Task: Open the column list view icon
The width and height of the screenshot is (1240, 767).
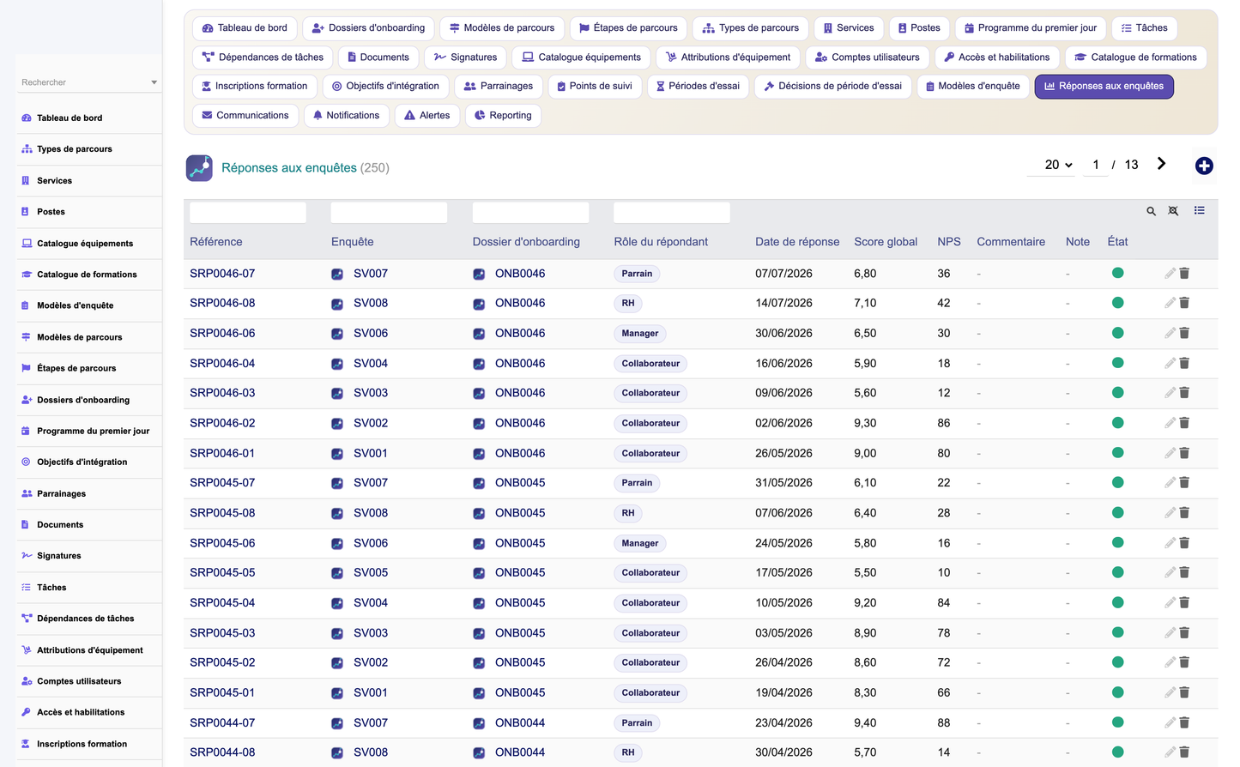Action: tap(1199, 210)
